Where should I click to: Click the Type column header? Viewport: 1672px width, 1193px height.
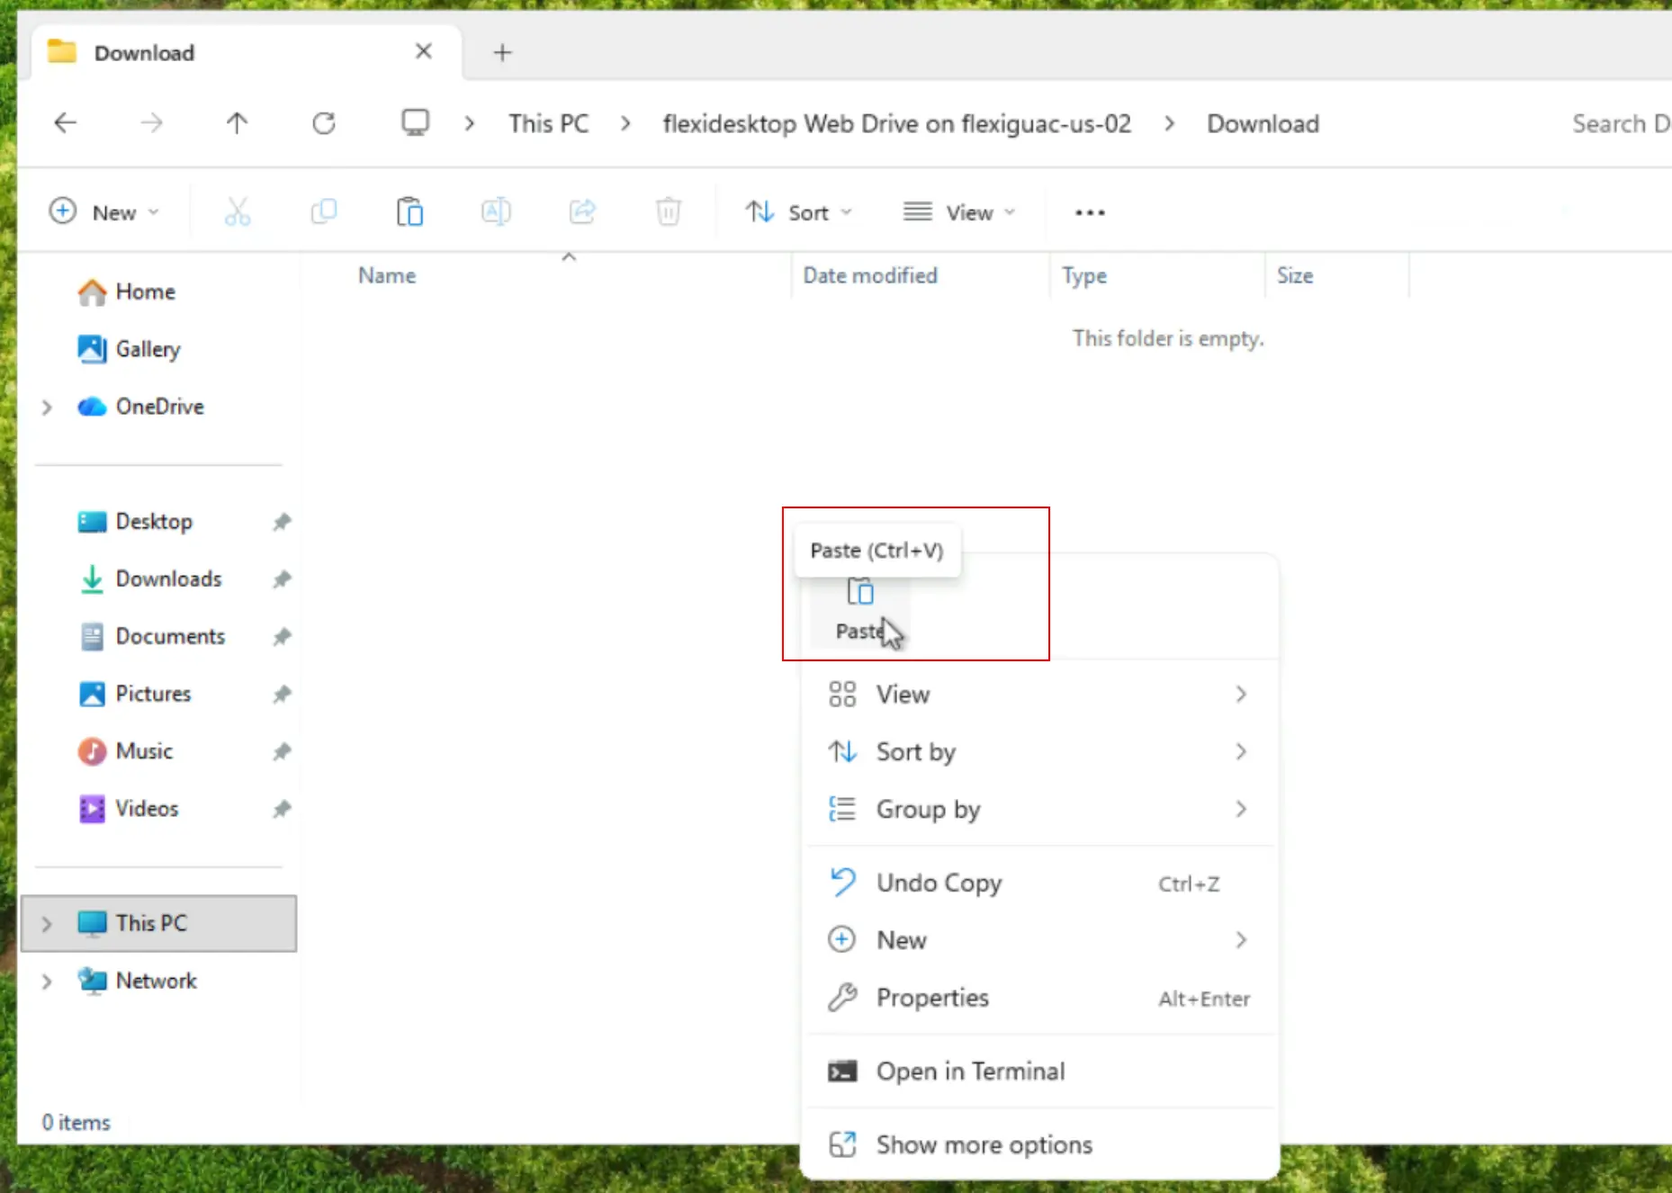pos(1084,275)
